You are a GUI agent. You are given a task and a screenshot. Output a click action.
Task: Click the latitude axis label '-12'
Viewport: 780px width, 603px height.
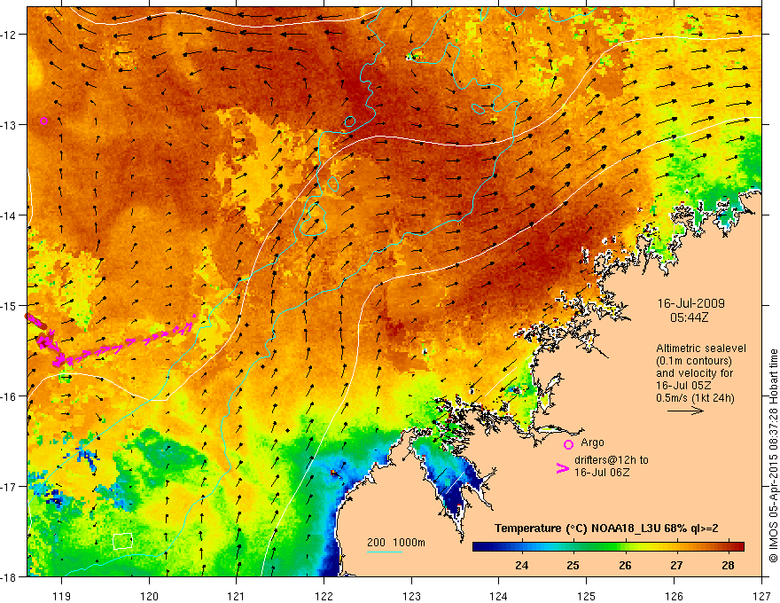(x=9, y=35)
